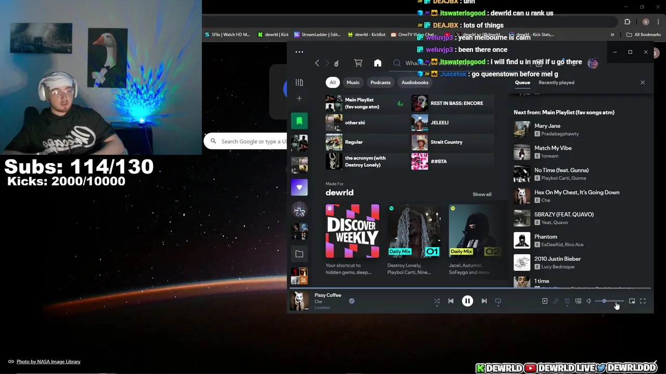Image resolution: width=666 pixels, height=374 pixels.
Task: Open All Bookmarks folder in Chrome
Action: tap(644, 35)
